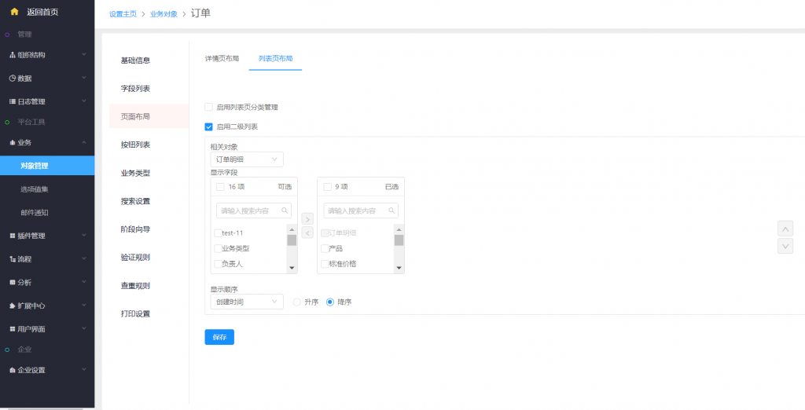This screenshot has height=410, width=805.
Task: Open the 显示顺序 dropdown showing 创建时间
Action: click(x=247, y=302)
